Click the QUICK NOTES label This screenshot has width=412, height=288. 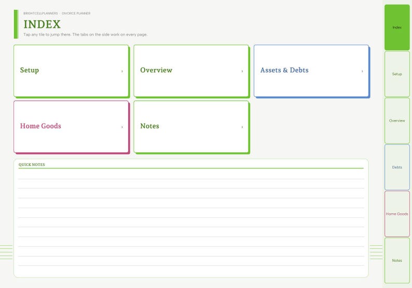pos(32,164)
